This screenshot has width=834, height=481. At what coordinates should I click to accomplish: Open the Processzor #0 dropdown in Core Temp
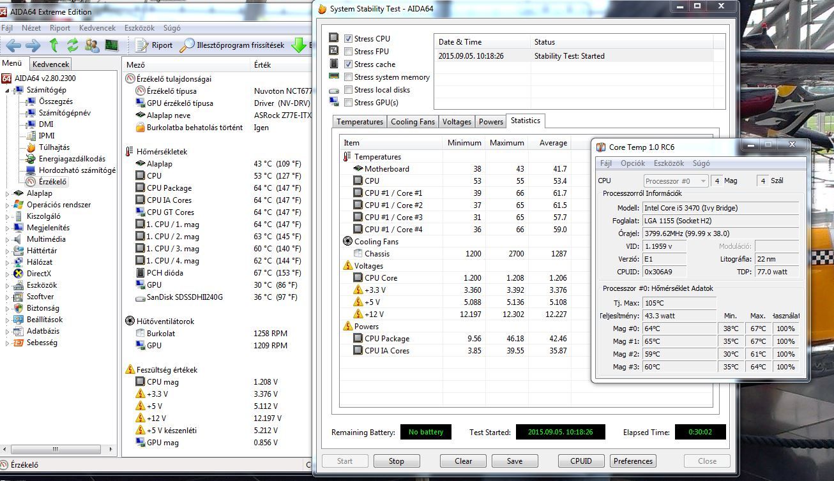[x=675, y=181]
